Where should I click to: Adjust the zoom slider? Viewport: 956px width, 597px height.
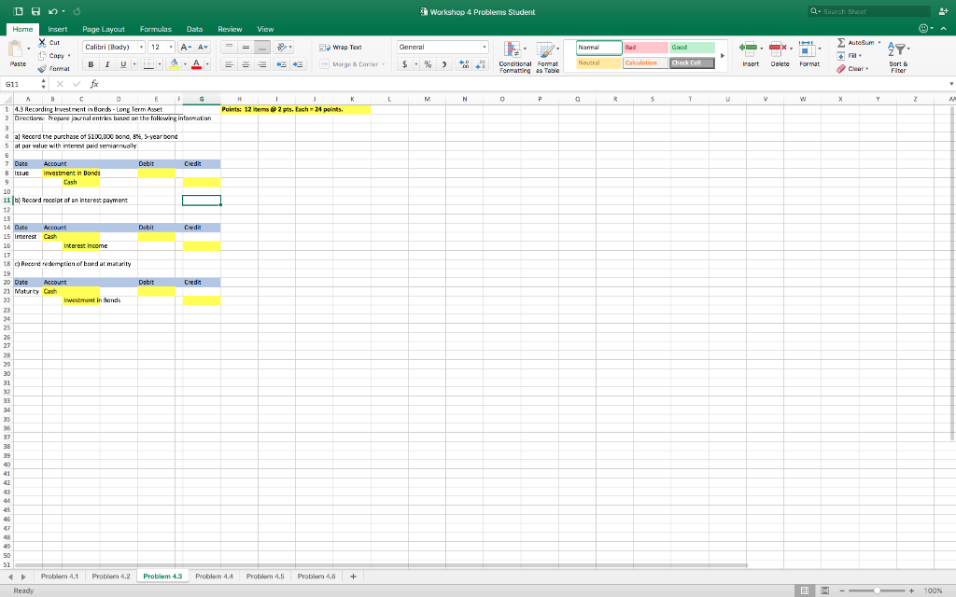(877, 590)
